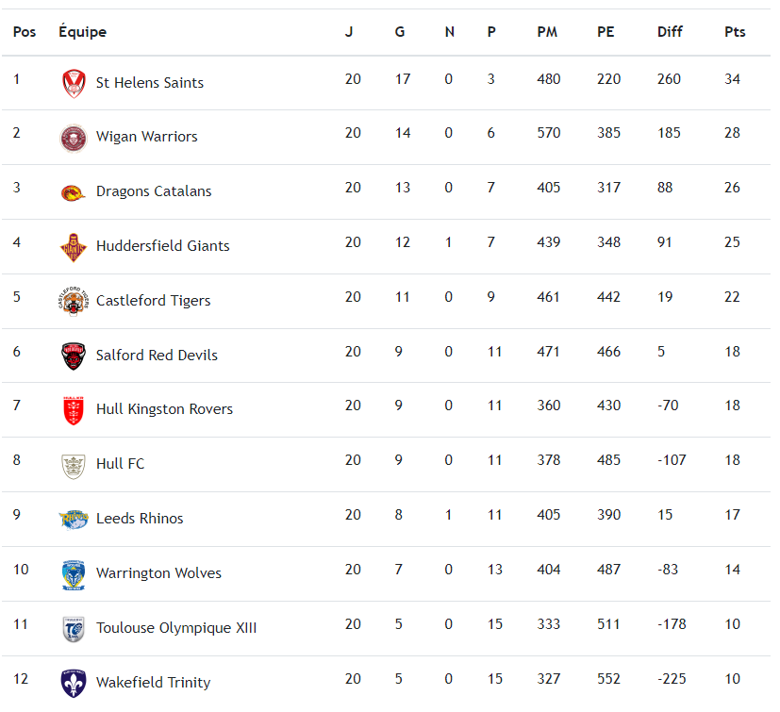Image resolution: width=780 pixels, height=712 pixels.
Task: Open the Toulouse Olympique XIII name link
Action: (x=175, y=628)
